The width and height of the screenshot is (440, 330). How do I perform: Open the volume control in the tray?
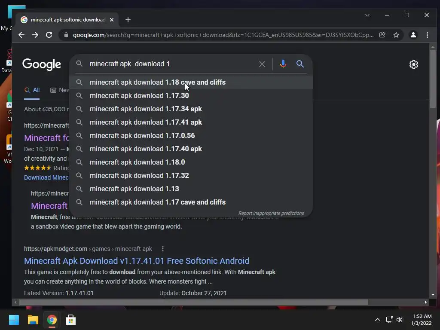pos(400,320)
